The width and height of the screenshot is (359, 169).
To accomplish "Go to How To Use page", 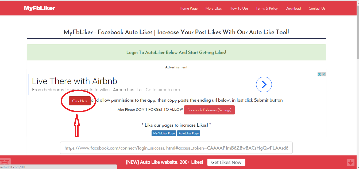I will [x=239, y=8].
